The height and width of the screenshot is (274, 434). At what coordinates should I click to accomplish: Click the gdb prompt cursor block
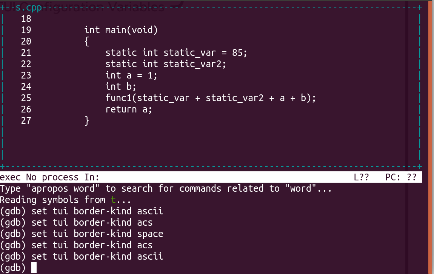tap(34, 268)
